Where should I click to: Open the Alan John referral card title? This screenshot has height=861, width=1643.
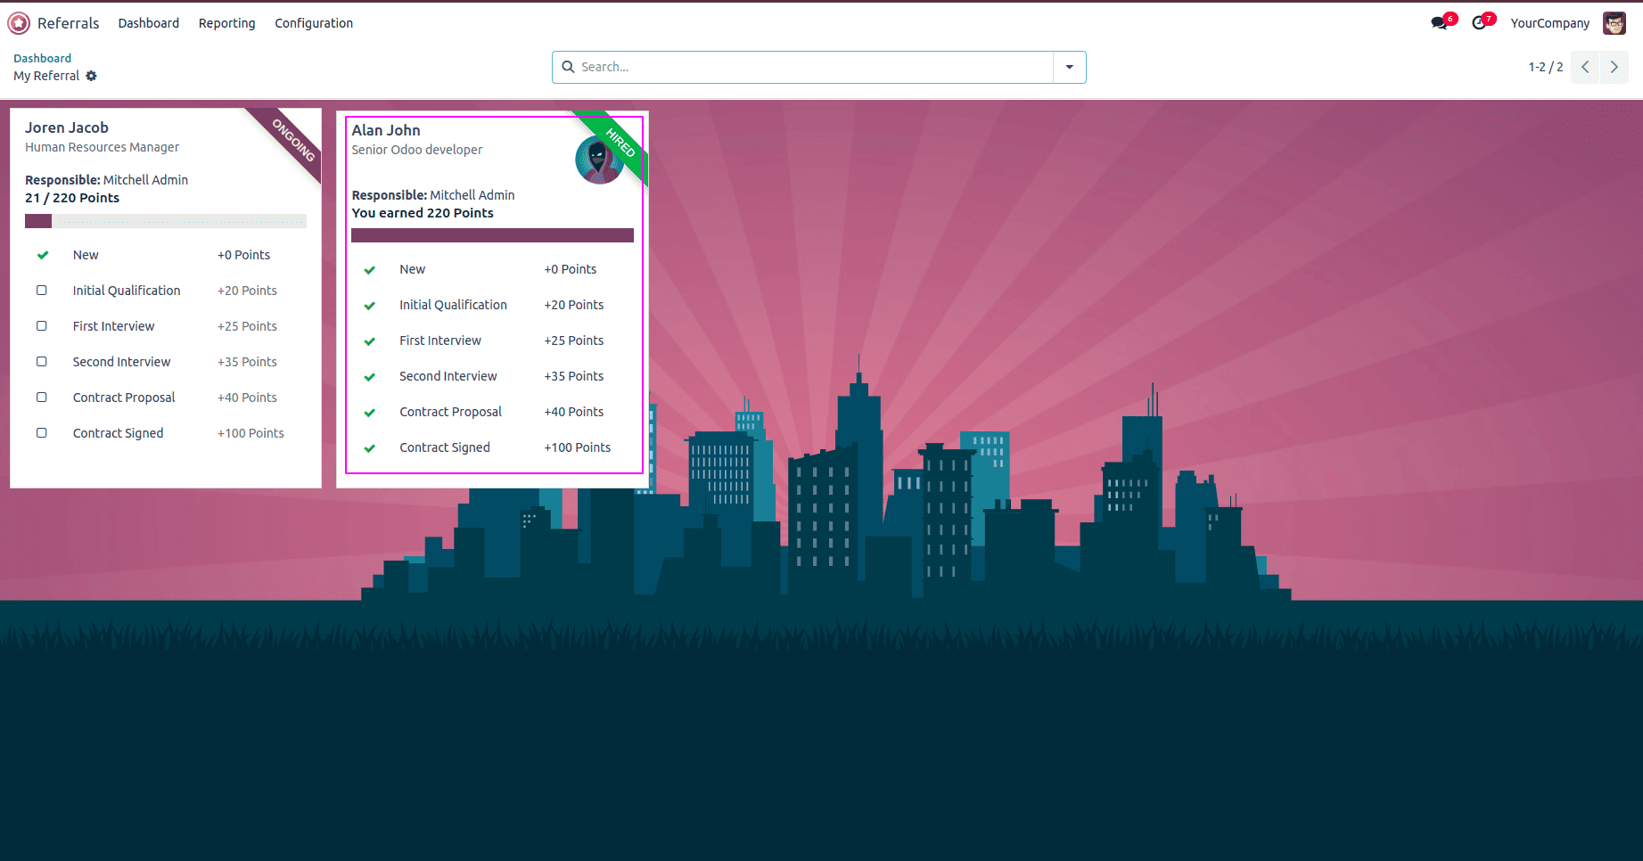click(386, 130)
